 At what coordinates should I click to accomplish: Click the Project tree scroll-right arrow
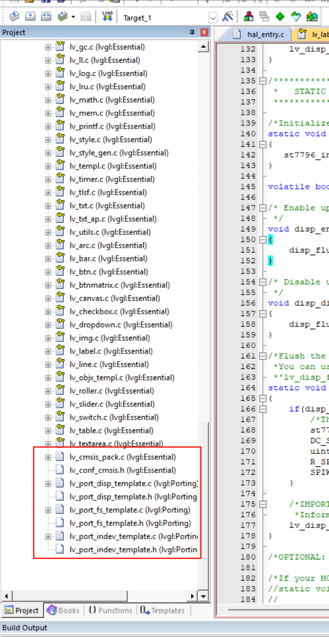pos(192,596)
